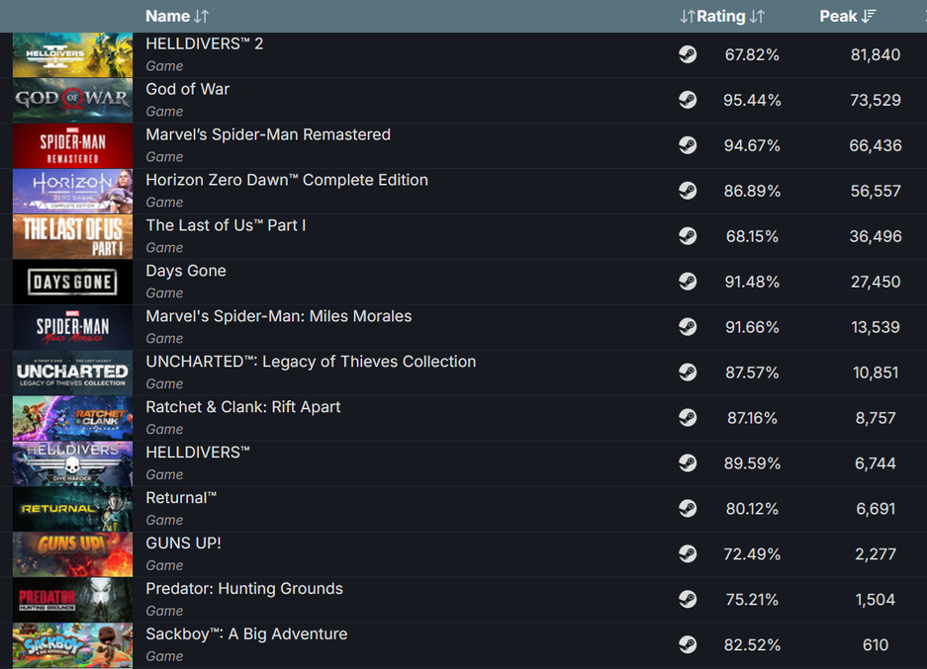
Task: Open UNCHARTED: Legacy of Thieves Collection link
Action: (311, 362)
